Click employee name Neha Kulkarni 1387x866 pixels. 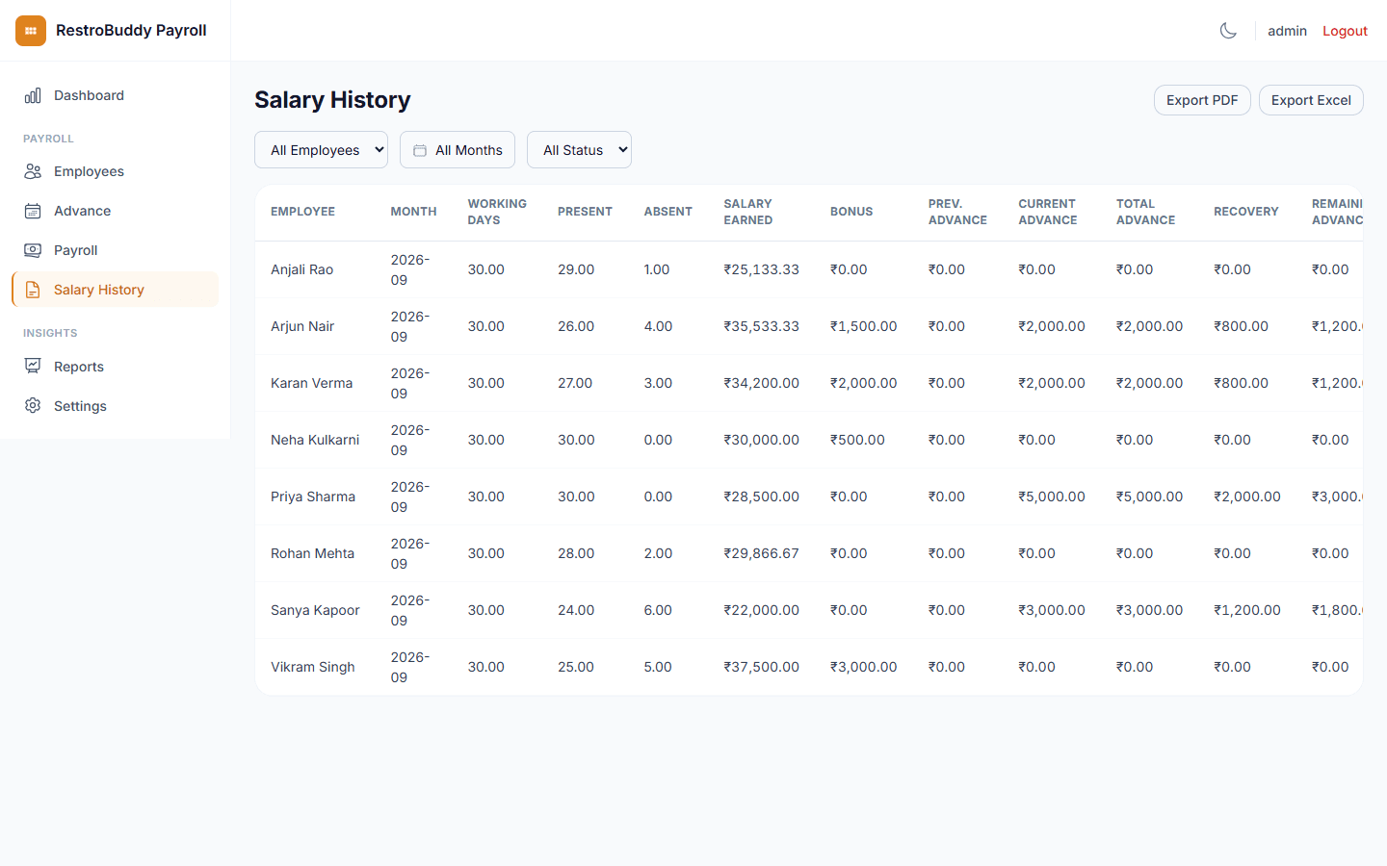tap(315, 440)
